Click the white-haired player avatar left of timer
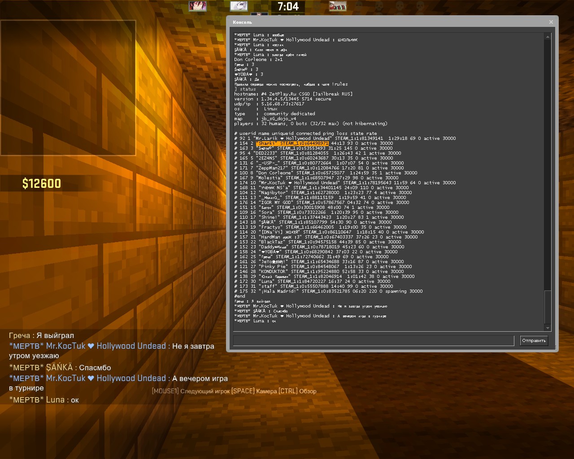Screen dimensions: 574x459 pyautogui.click(x=239, y=6)
